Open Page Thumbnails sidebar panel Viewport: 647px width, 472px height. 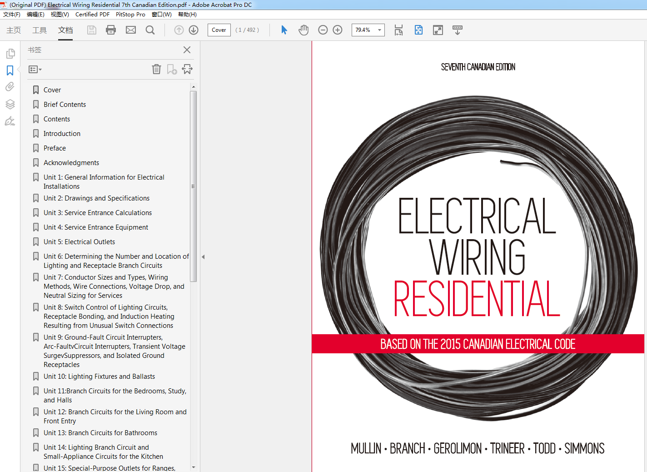(x=10, y=54)
